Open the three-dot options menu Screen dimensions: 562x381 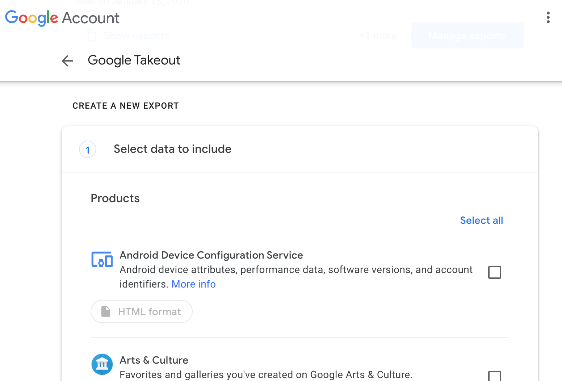[548, 17]
